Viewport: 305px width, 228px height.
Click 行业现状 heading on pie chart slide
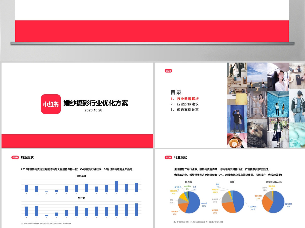[x=180, y=157]
